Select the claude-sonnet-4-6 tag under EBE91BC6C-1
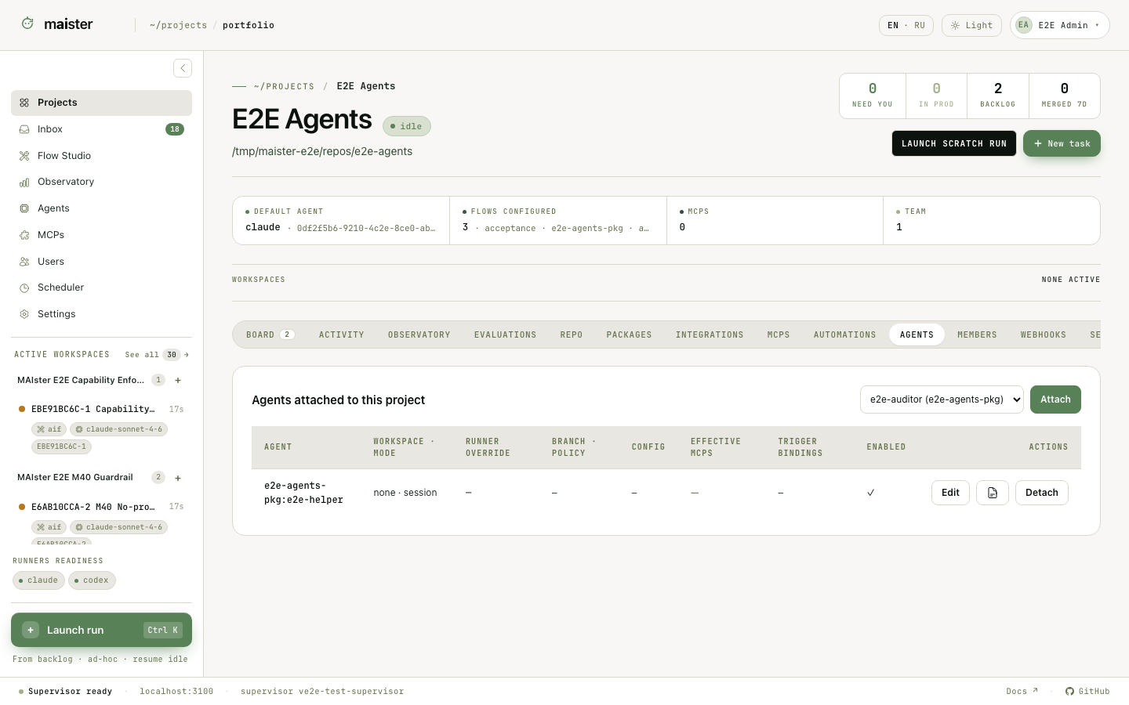This screenshot has height=705, width=1129. (119, 429)
